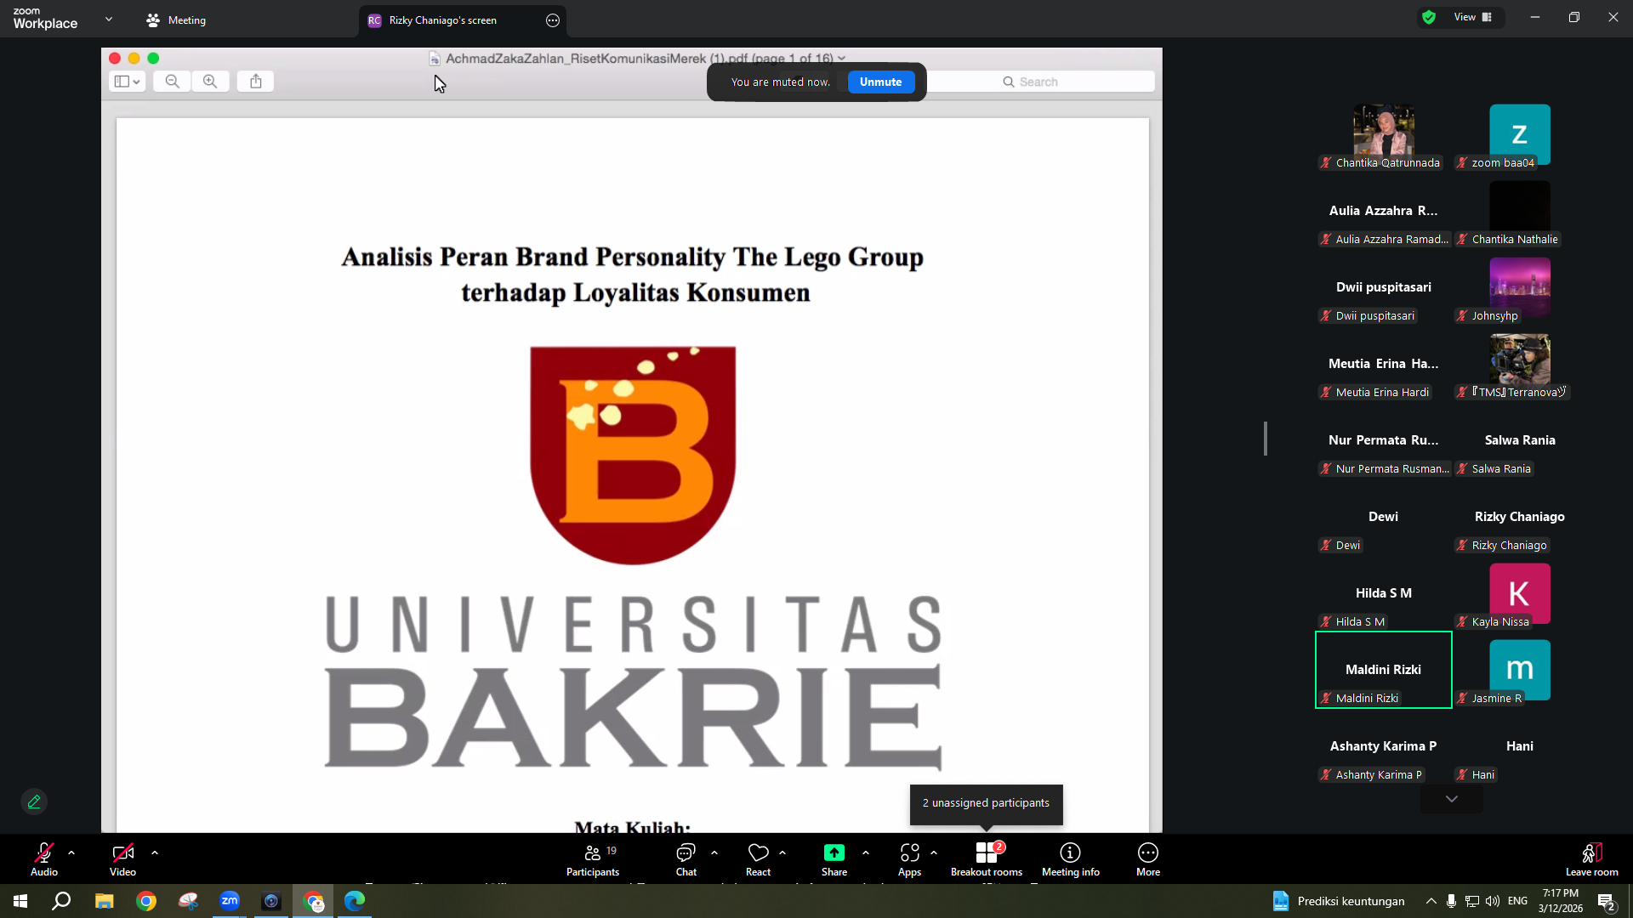The width and height of the screenshot is (1633, 918).
Task: Open Windows taskbar search
Action: click(61, 901)
